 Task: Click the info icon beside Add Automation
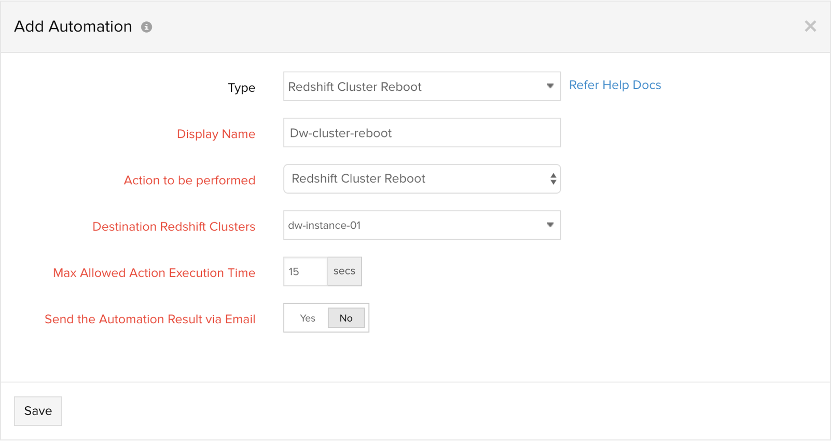147,27
